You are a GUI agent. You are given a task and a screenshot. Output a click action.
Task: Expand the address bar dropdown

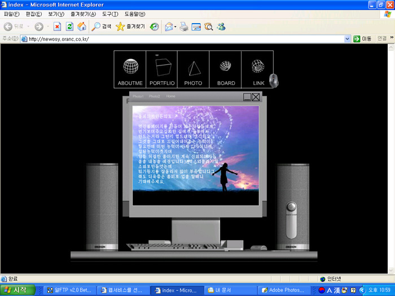tap(348, 39)
